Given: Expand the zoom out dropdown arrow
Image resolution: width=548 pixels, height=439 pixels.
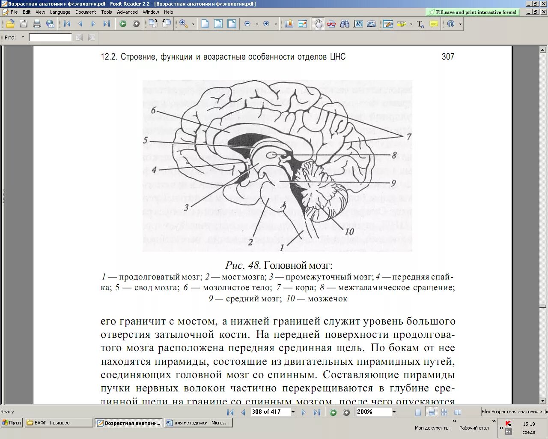Looking at the screenshot, I should click(257, 24).
